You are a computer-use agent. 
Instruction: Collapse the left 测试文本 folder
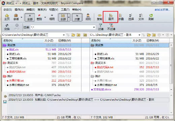(x=5, y=63)
